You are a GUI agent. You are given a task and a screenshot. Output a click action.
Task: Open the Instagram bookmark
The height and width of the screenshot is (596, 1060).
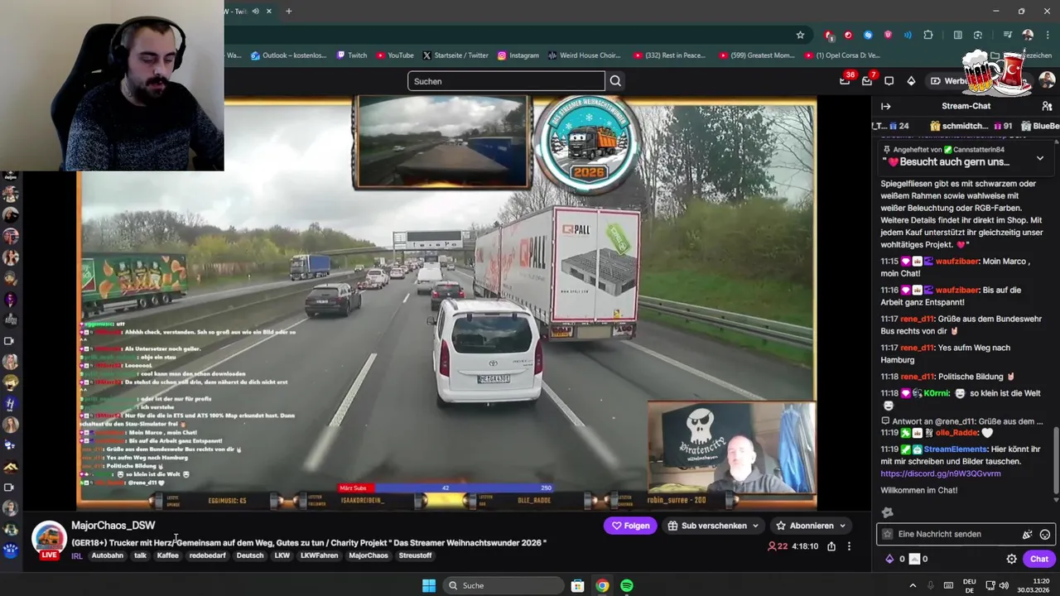click(x=518, y=55)
